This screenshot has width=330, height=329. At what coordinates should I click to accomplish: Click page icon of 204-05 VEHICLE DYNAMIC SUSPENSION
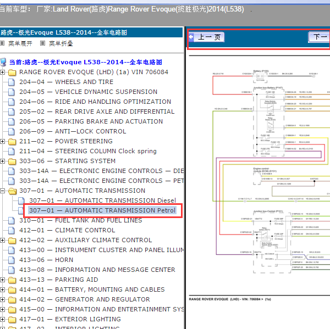[12, 92]
